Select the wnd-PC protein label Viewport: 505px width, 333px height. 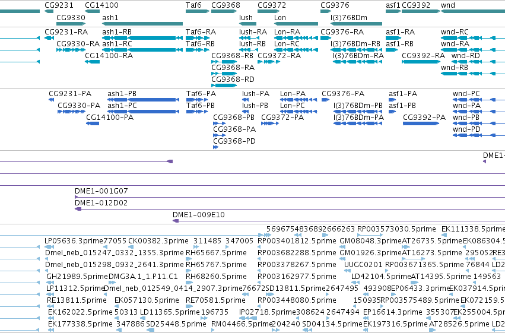(466, 94)
